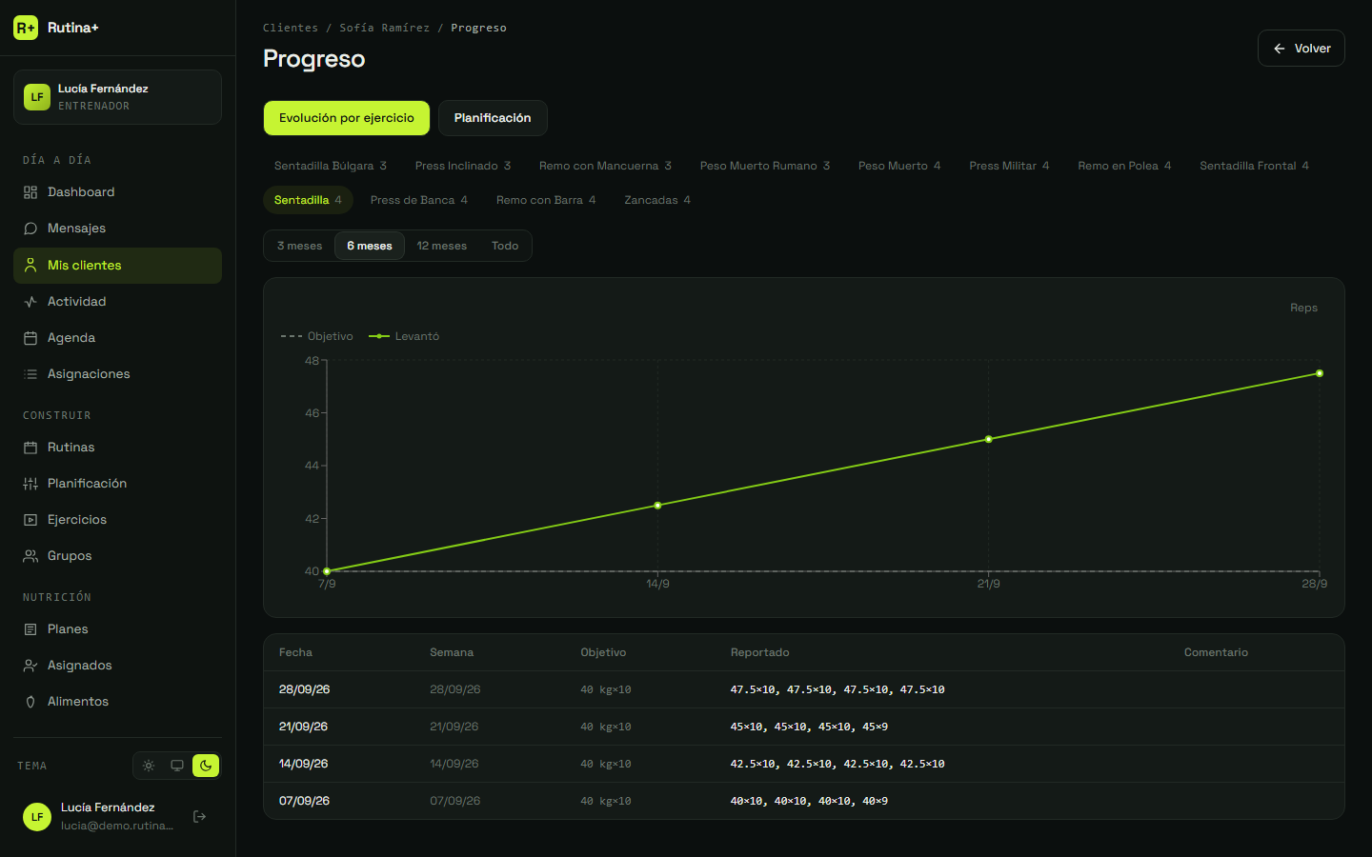Open Planes under Nutrición
The height and width of the screenshot is (857, 1372).
(x=117, y=629)
